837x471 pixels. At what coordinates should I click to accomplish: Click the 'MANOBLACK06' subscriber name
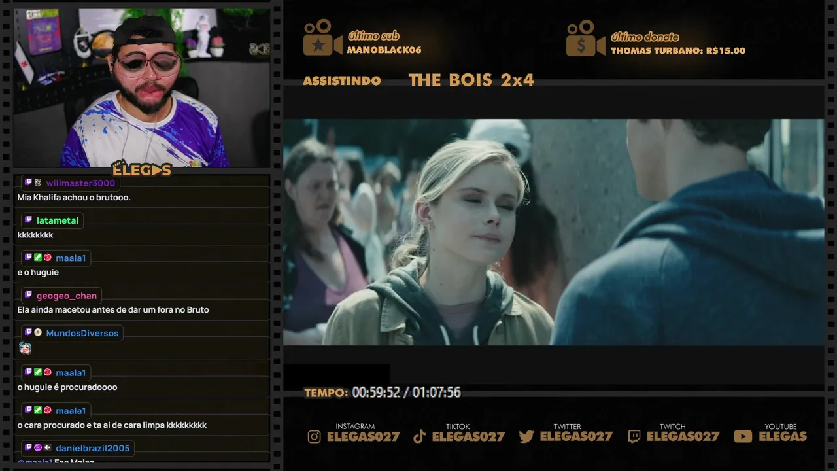[384, 50]
